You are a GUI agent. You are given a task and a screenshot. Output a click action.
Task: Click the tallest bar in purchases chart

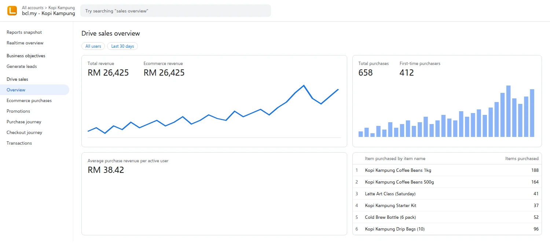pyautogui.click(x=509, y=111)
